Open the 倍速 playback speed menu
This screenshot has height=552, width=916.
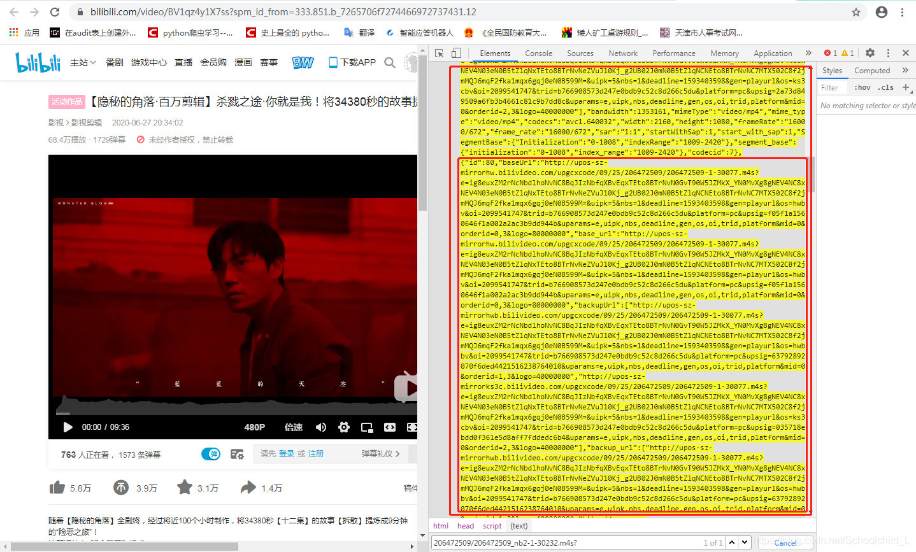294,427
